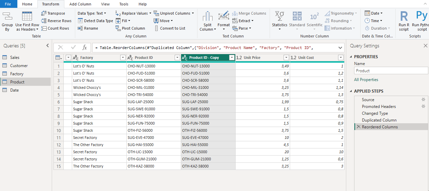Click the Split Column icon
429x191 pixels.
click(x=207, y=16)
